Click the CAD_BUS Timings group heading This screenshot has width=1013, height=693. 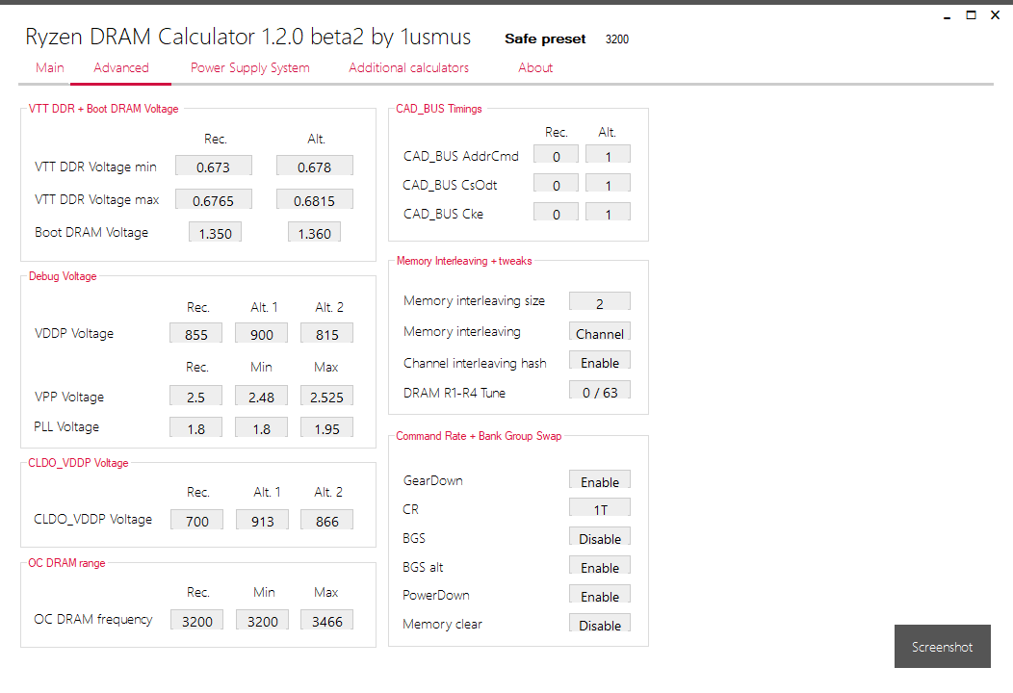click(x=439, y=109)
